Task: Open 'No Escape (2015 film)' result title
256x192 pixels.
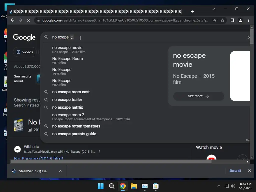Action: point(39,158)
